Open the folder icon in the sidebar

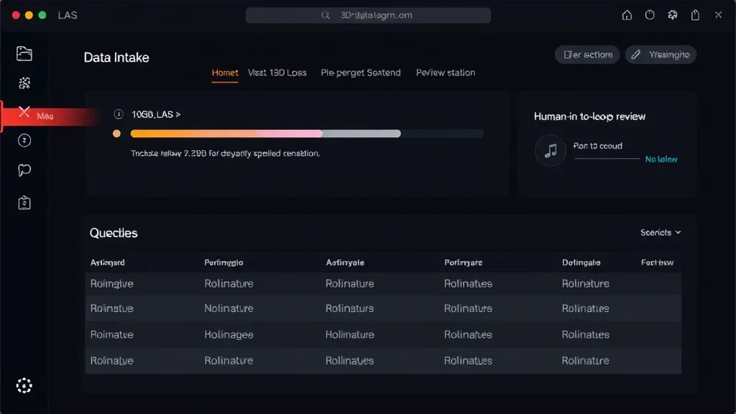(x=24, y=54)
